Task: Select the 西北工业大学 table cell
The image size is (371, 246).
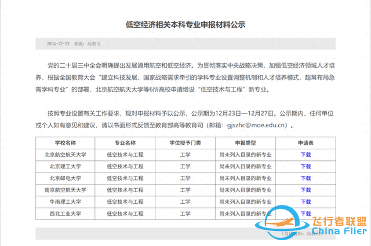Action: point(66,214)
